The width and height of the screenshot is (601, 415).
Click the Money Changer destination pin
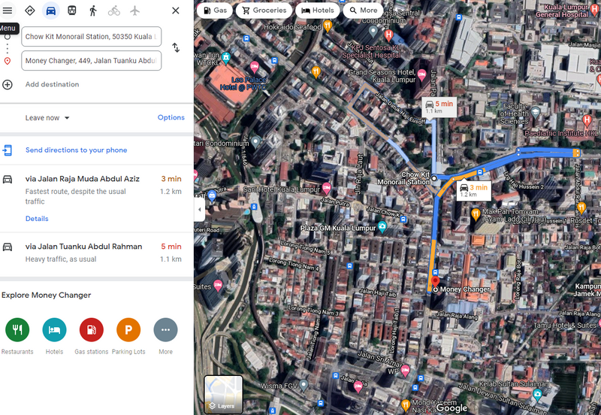point(435,282)
